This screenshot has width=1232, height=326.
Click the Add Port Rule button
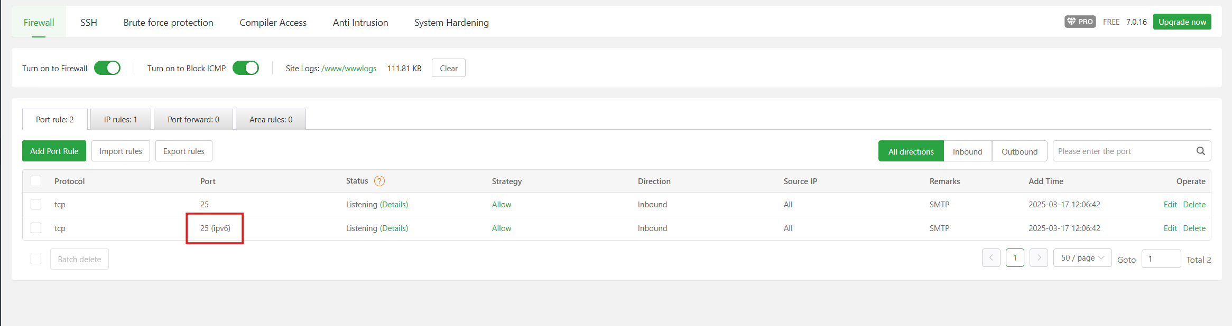tap(54, 151)
